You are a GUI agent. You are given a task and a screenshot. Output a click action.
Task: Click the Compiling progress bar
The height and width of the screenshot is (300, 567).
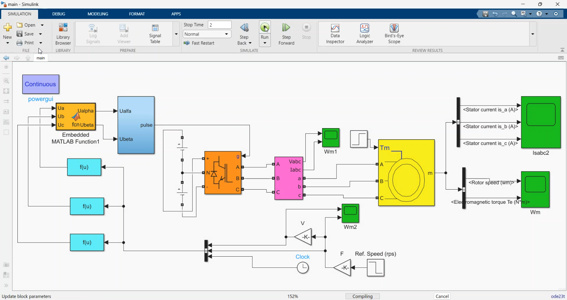pos(363,296)
